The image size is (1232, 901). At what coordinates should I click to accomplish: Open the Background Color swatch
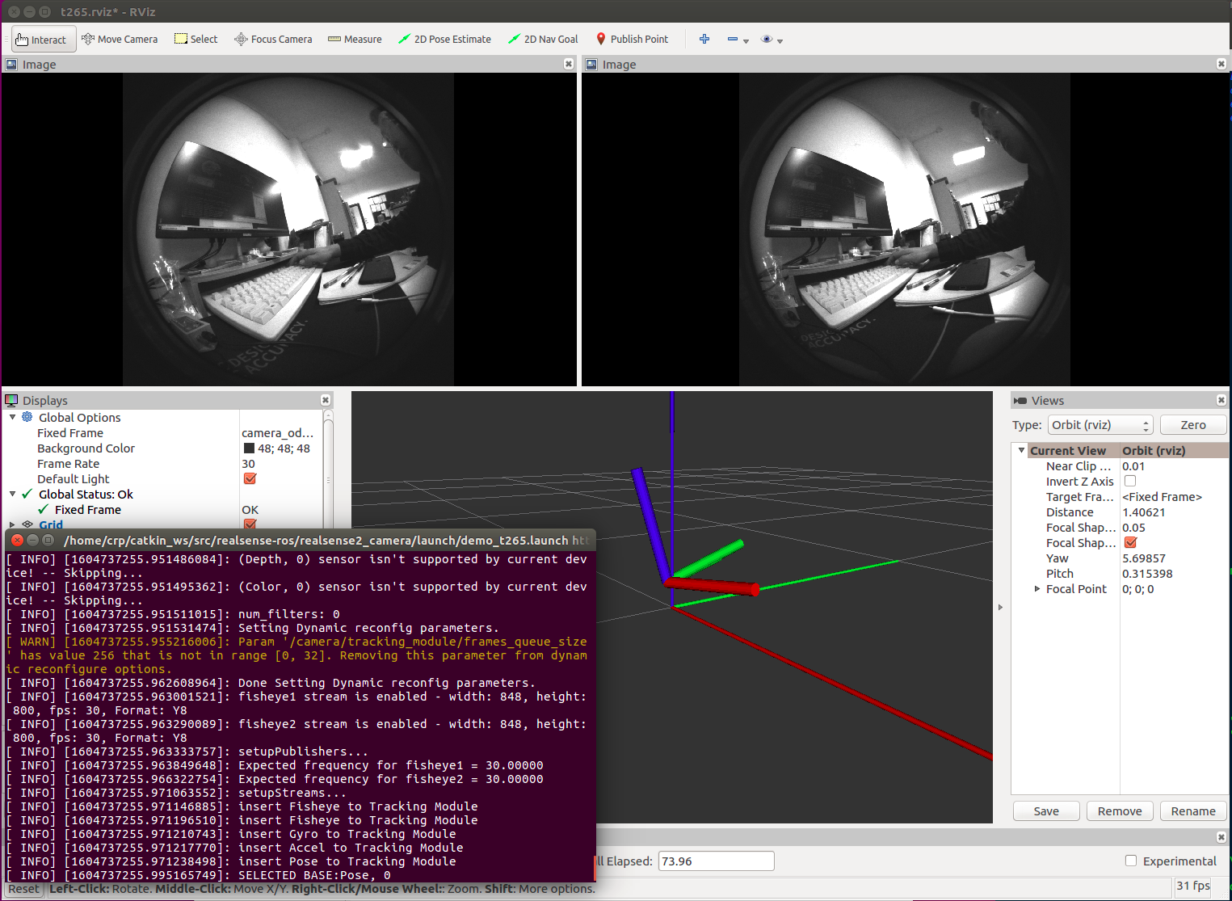pyautogui.click(x=248, y=448)
